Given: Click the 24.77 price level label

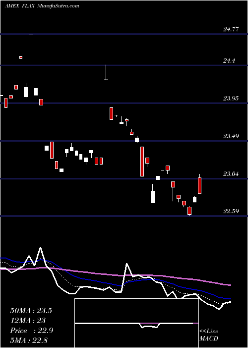Looking at the screenshot, I should point(231,29).
